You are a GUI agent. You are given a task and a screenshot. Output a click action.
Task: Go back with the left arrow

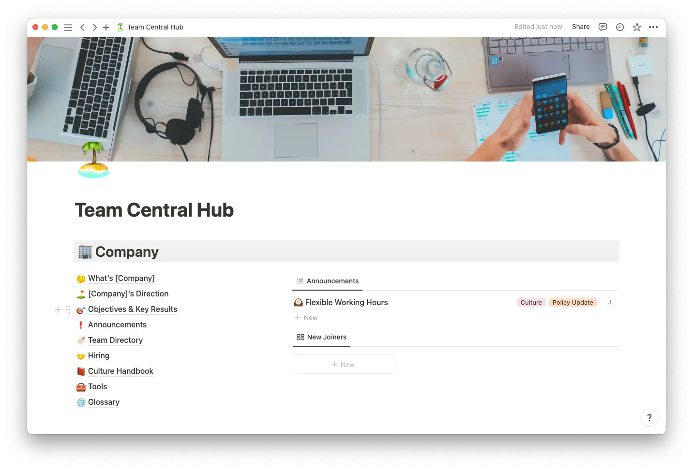[x=82, y=28]
